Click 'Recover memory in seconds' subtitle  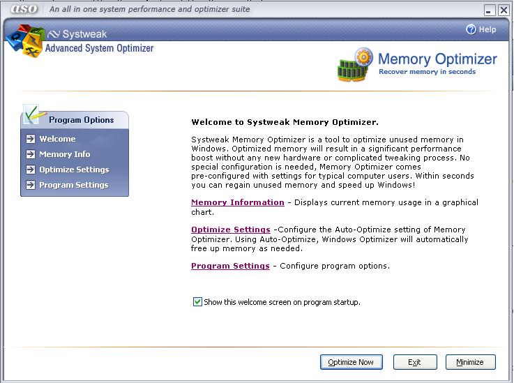[427, 71]
